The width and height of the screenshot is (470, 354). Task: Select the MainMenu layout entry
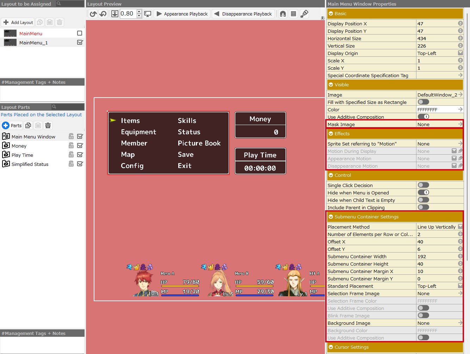[x=31, y=33]
